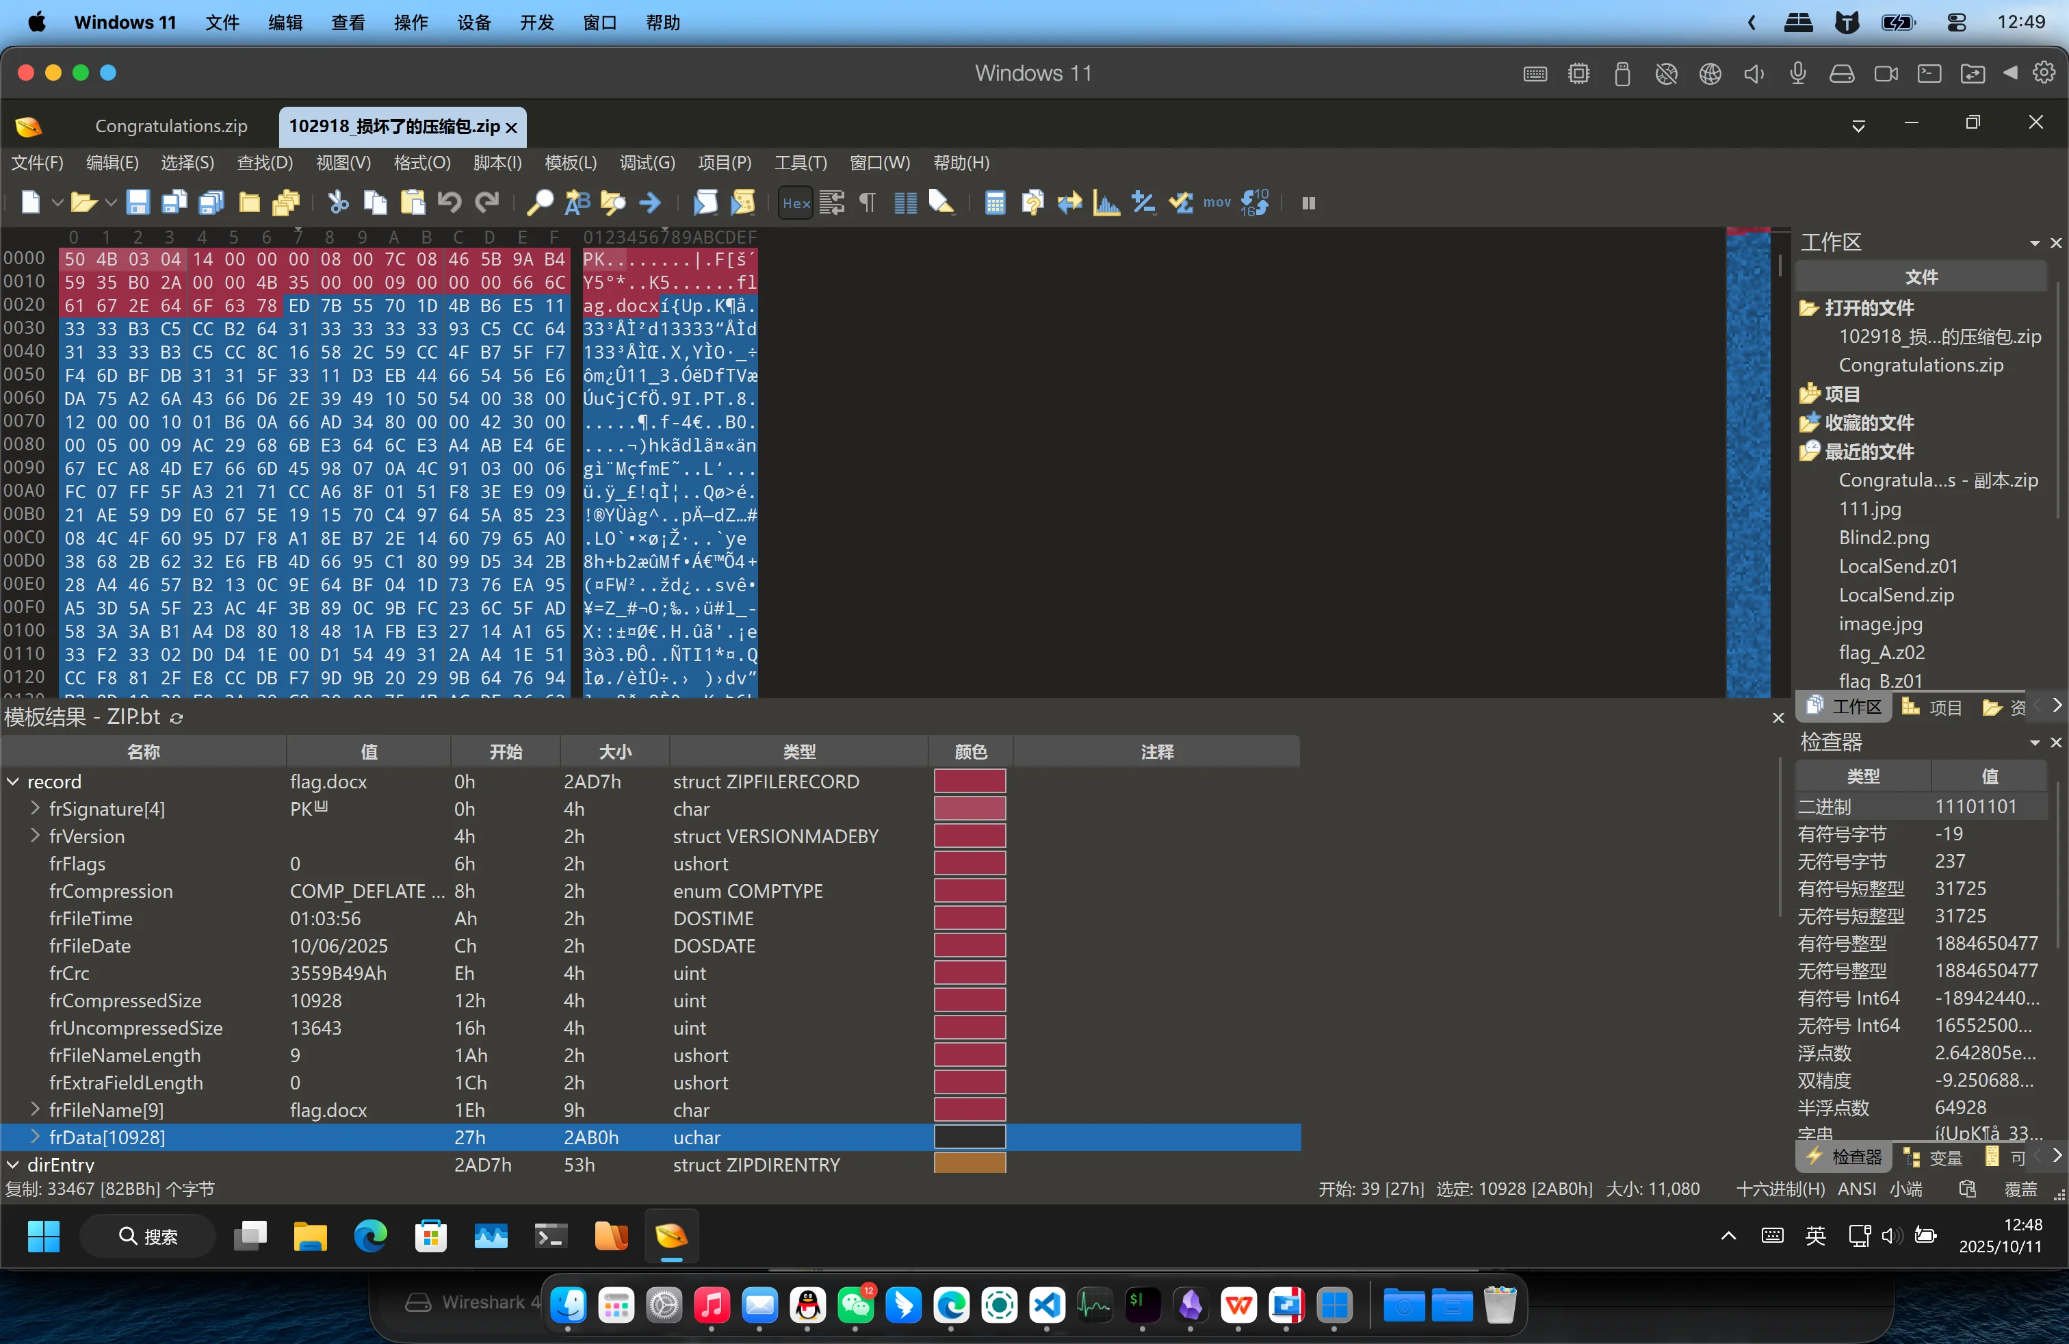Screen dimensions: 2069x1344
Task: Toggle the paragraph whitespace display icon
Action: tap(867, 203)
